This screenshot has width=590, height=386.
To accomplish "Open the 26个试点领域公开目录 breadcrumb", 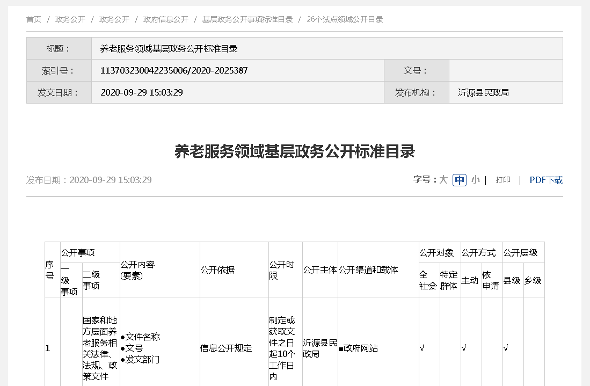I will point(345,19).
